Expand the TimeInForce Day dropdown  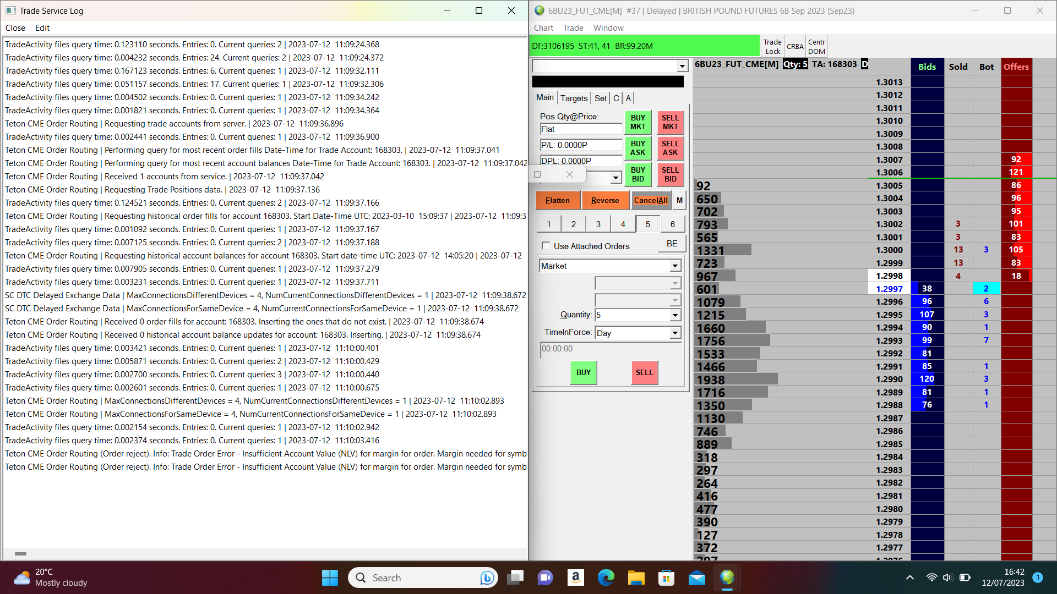pos(675,333)
